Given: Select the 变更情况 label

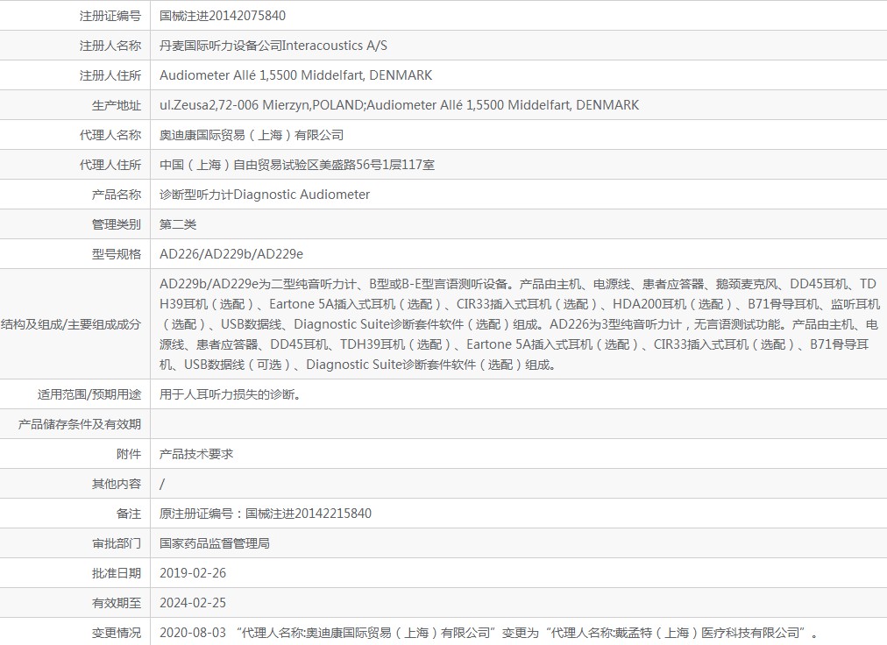Looking at the screenshot, I should coord(117,633).
